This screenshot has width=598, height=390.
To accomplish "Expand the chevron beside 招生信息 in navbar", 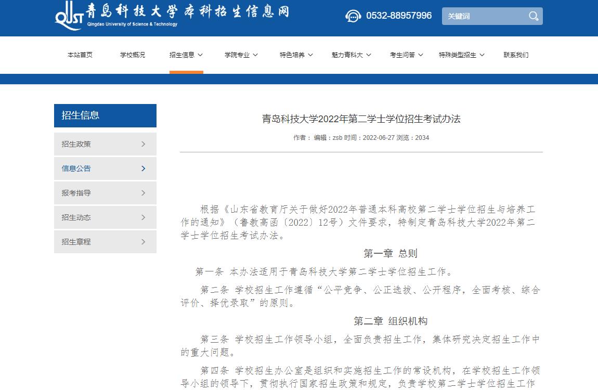I will pos(200,55).
